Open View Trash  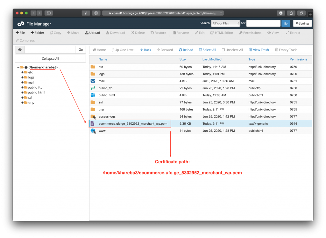(x=259, y=50)
